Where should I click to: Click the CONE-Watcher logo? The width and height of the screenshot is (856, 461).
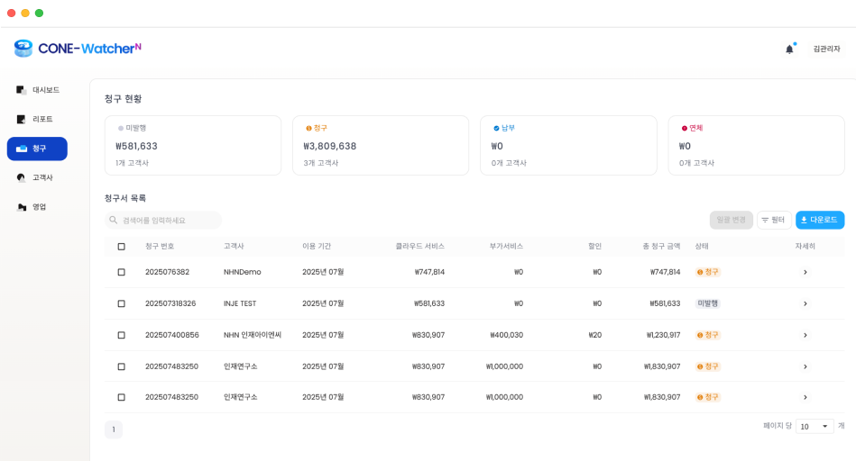[78, 49]
